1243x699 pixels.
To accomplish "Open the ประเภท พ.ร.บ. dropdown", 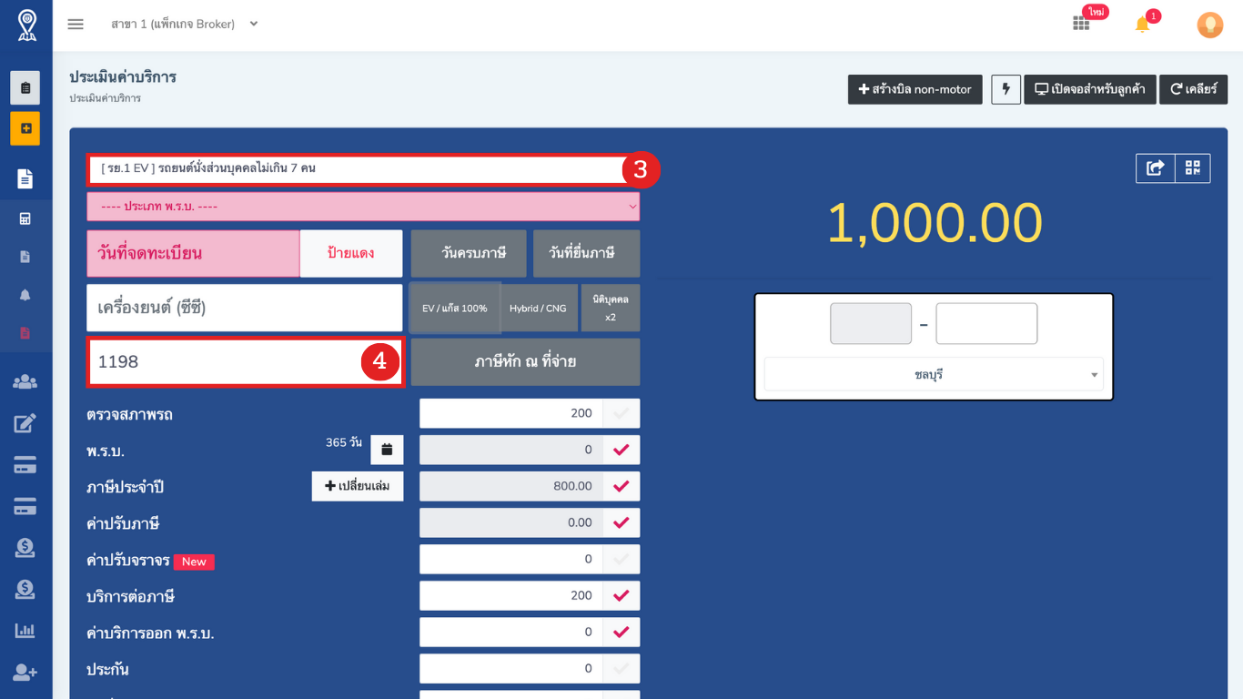I will pos(363,207).
